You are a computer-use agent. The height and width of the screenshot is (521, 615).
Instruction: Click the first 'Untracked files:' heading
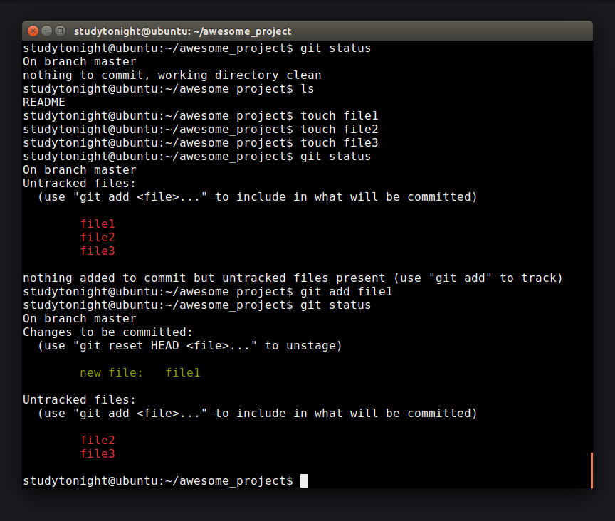79,184
